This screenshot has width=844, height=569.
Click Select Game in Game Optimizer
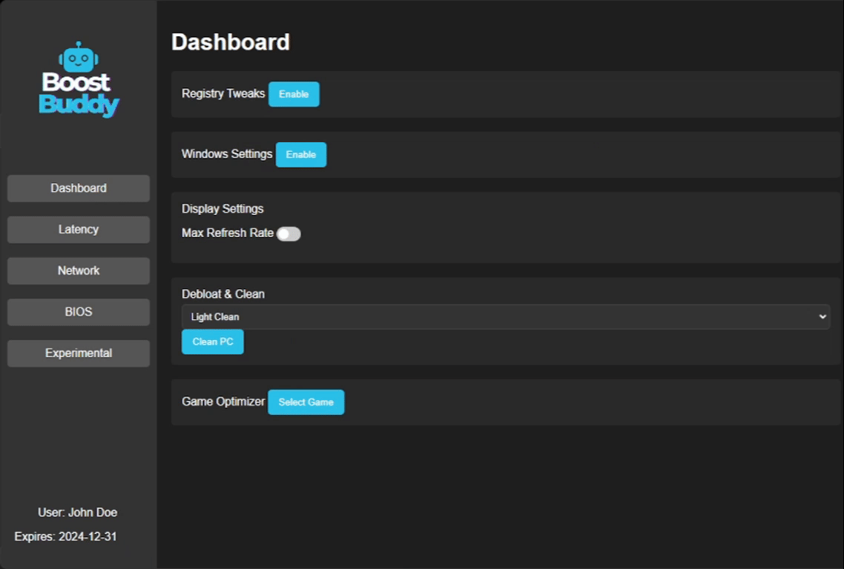(x=306, y=402)
